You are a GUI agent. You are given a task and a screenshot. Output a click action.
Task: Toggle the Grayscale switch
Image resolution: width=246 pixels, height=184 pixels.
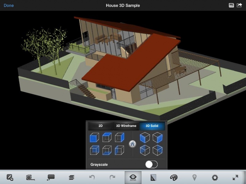click(x=151, y=164)
